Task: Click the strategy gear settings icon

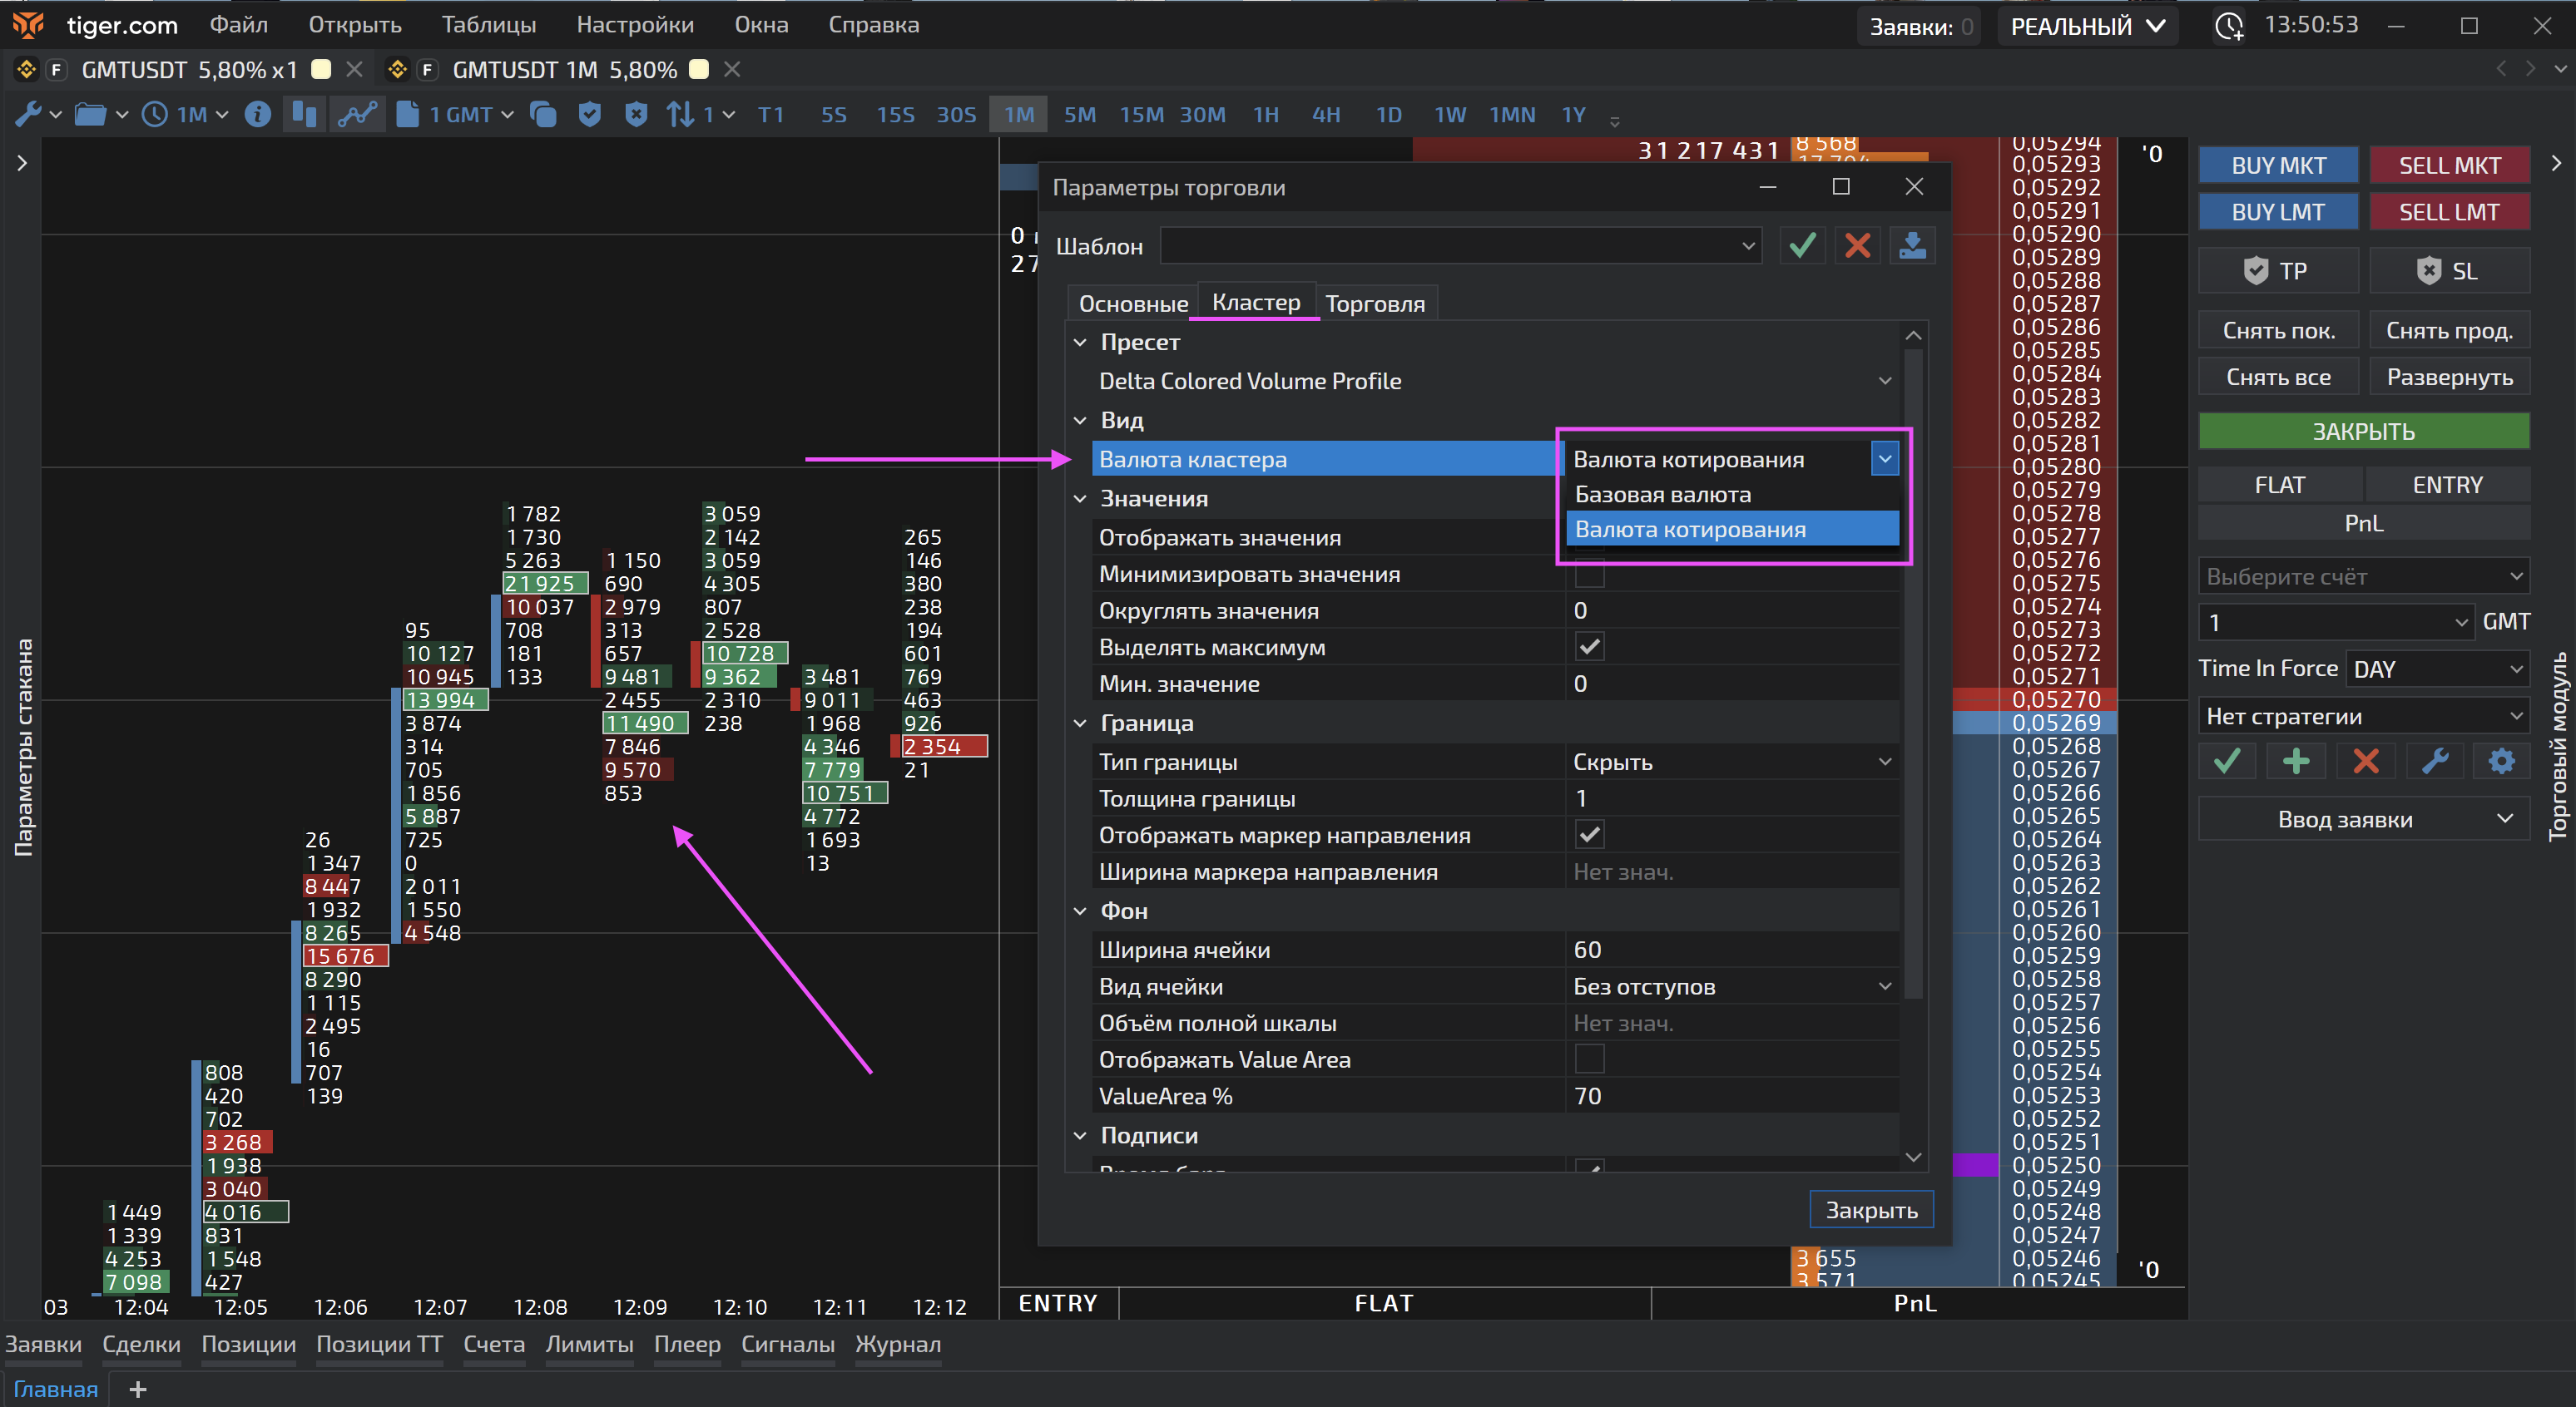Action: point(2501,762)
